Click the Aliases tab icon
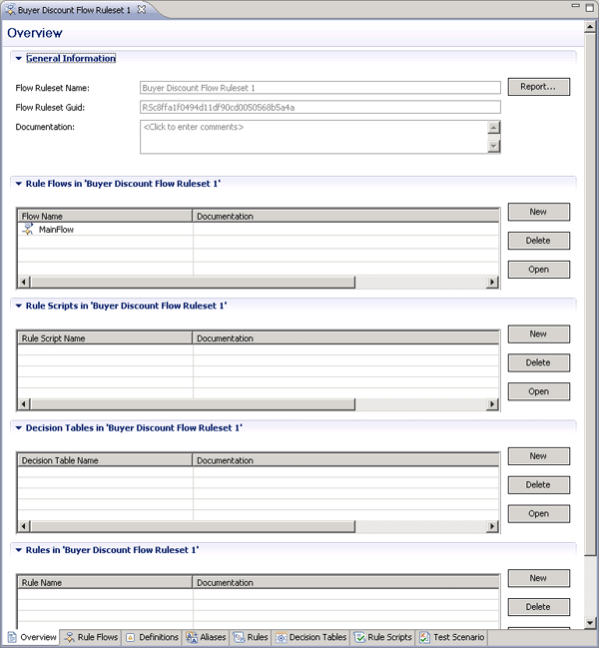 192,637
